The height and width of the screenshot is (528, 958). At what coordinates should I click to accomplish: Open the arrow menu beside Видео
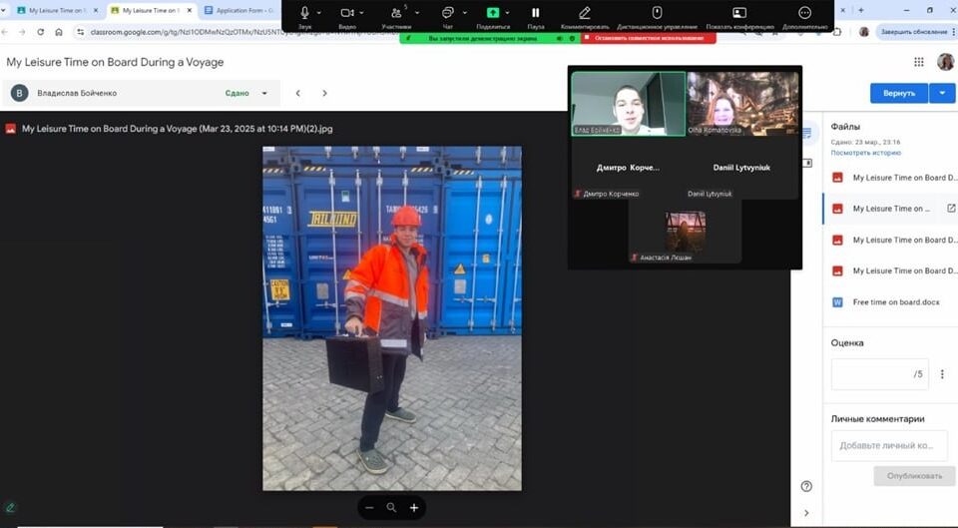(x=361, y=13)
